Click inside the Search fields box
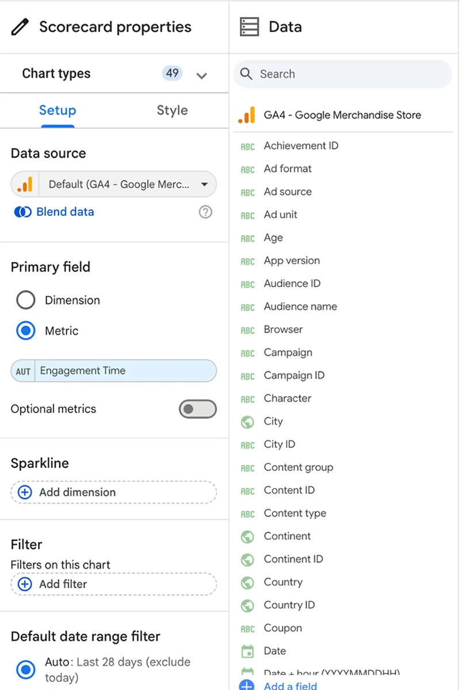The height and width of the screenshot is (690, 460). click(342, 74)
